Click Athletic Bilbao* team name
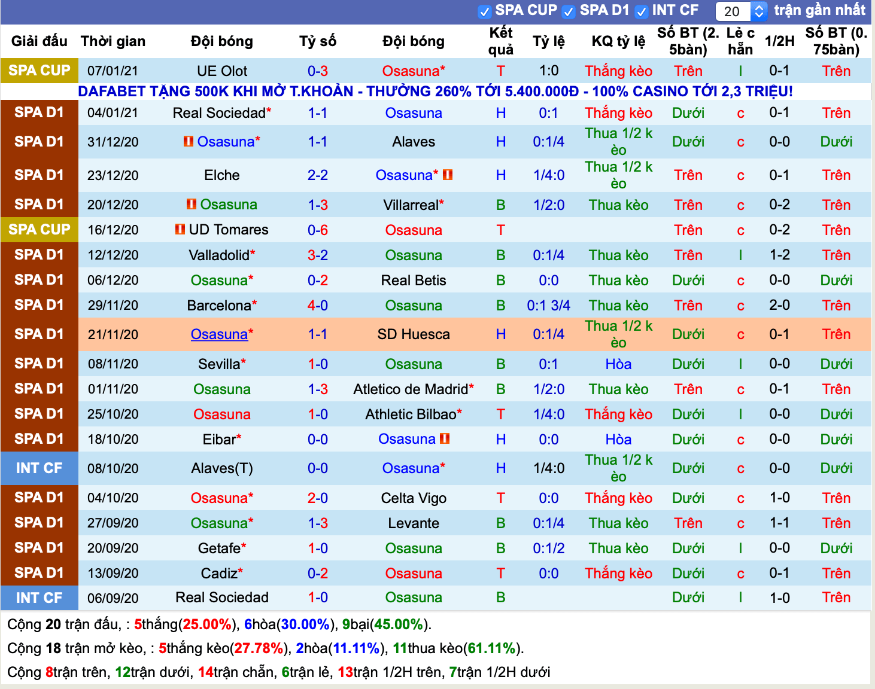 (x=414, y=414)
